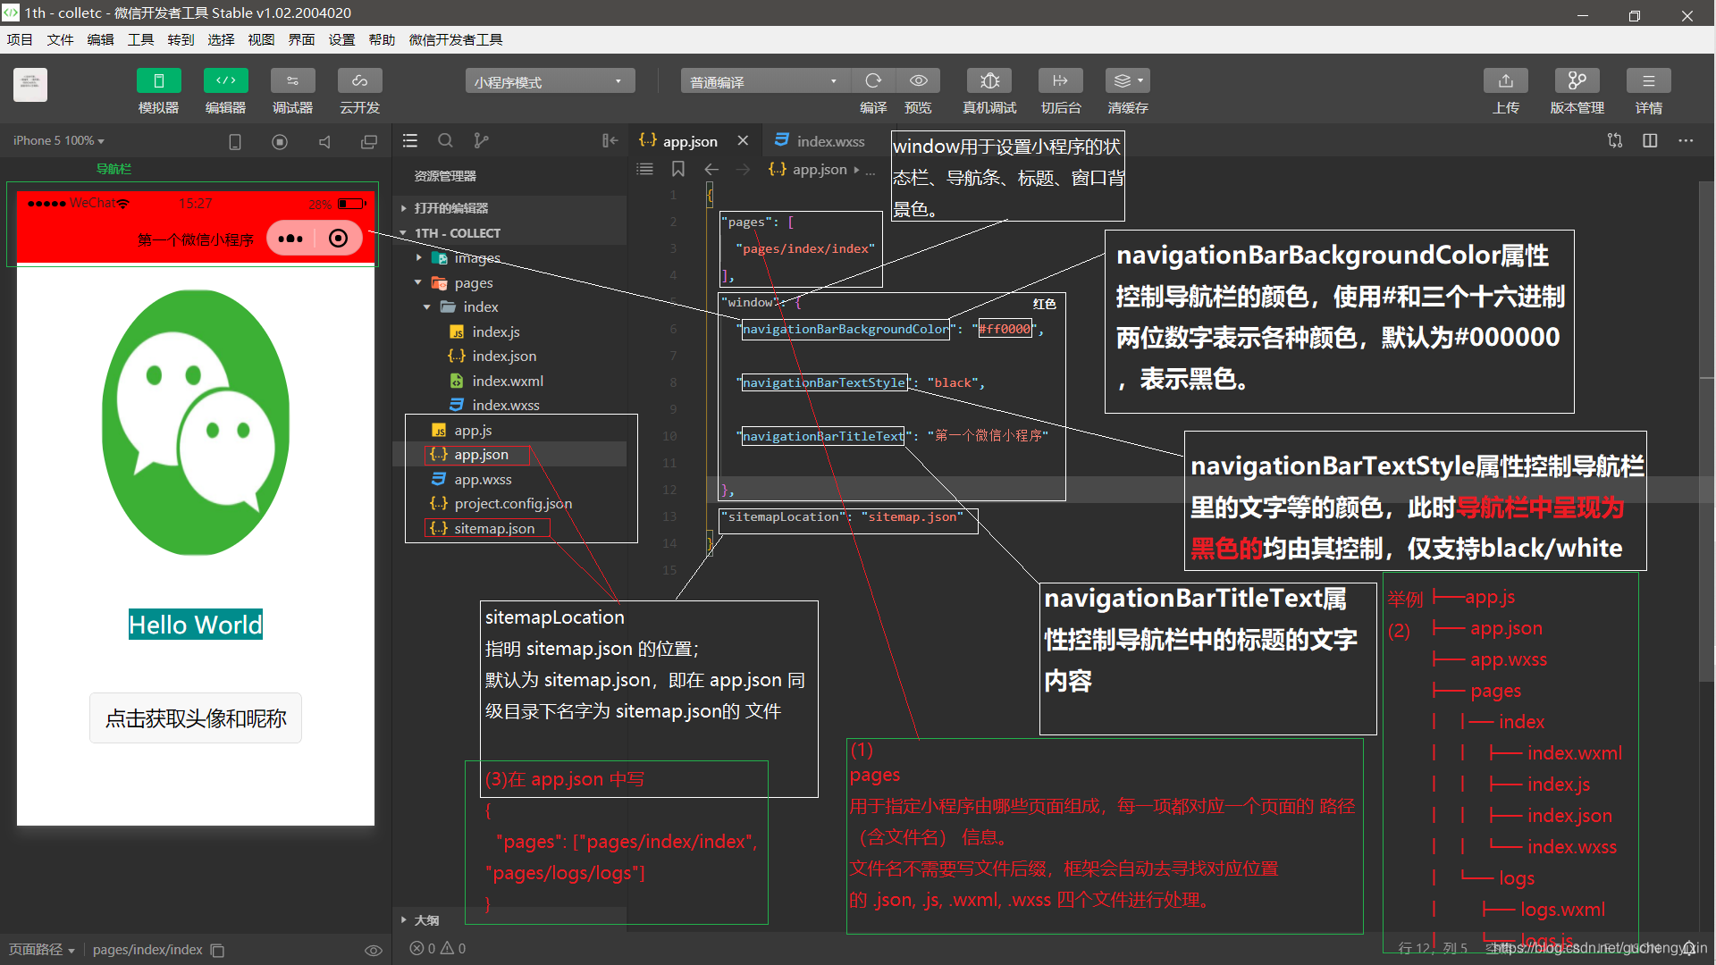Click the editor outline lines icon
Screen dimensions: 1716x965
pos(645,169)
